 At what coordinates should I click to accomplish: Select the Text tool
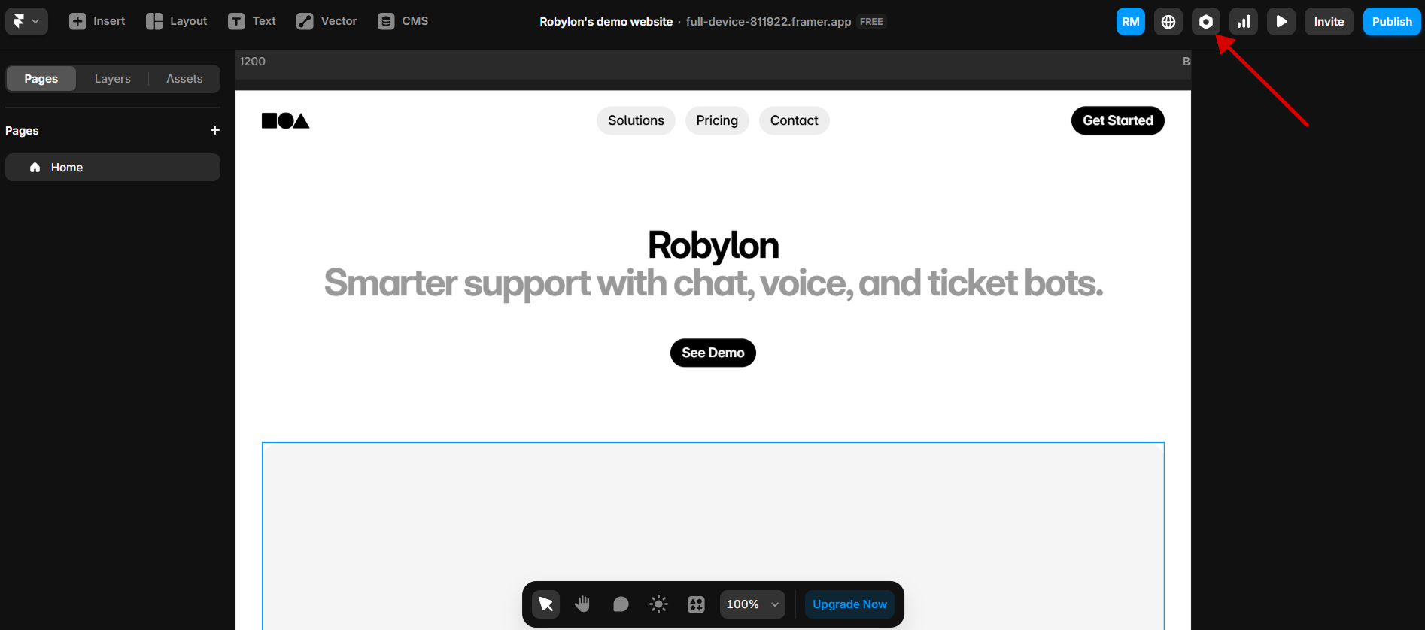click(252, 21)
